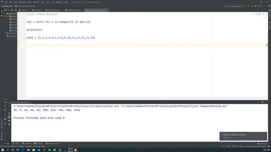
Task: Click wrench icon in Run panel
Action: click(5, 110)
